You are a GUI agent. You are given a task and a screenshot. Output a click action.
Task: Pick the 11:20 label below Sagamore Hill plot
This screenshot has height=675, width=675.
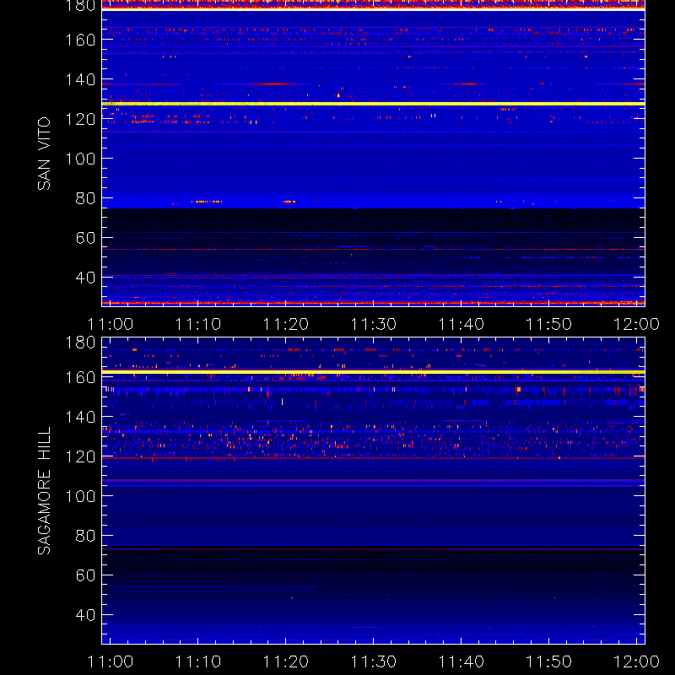[286, 661]
